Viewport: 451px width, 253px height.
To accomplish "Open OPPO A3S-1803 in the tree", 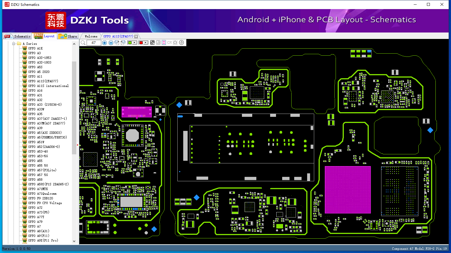I will (40, 62).
